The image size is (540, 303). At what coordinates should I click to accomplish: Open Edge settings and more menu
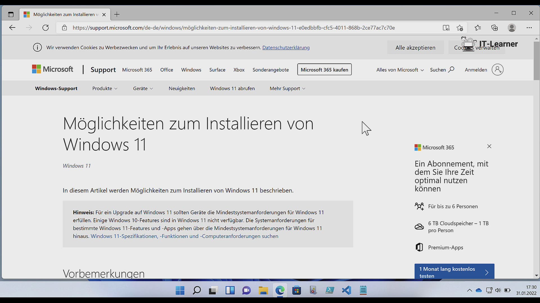[529, 27]
